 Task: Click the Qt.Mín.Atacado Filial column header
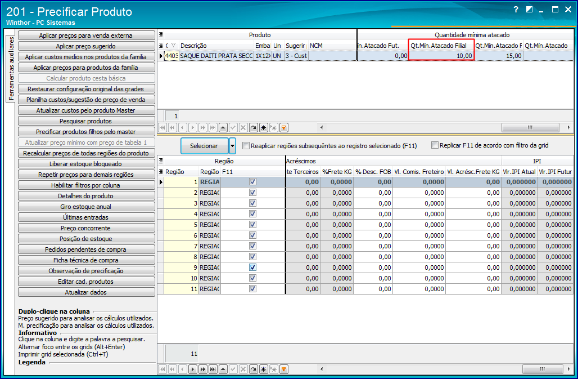441,46
